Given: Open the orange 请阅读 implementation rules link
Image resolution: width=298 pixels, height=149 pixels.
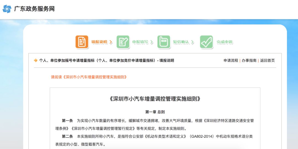Looking at the screenshot, I should [89, 77].
